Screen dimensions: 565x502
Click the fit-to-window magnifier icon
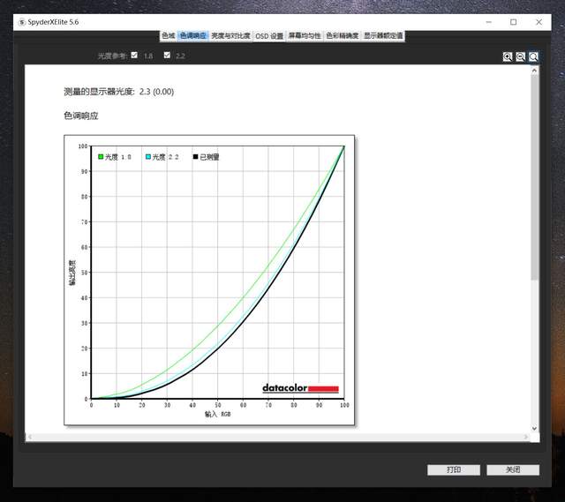[x=533, y=56]
